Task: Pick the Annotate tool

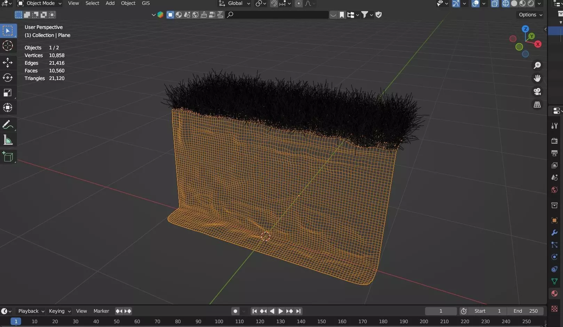Action: point(8,125)
